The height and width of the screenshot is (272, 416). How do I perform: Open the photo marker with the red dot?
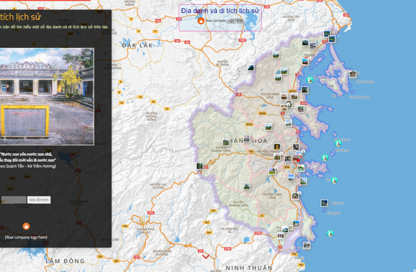[296, 159]
